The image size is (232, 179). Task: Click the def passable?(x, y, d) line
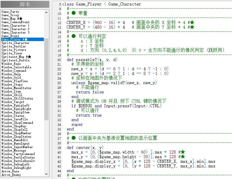point(92,60)
